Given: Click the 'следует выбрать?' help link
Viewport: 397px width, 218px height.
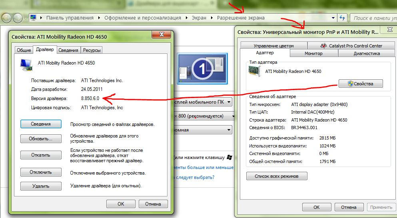Looking at the screenshot, I should [195, 177].
